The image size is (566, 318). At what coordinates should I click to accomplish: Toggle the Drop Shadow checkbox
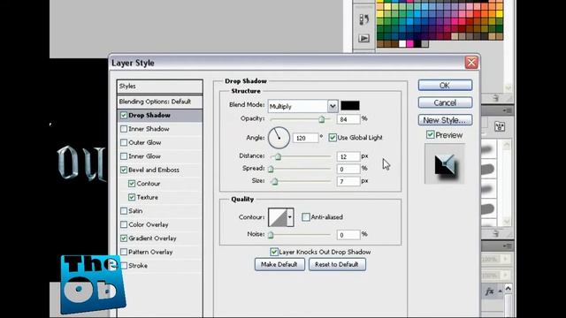(x=124, y=116)
